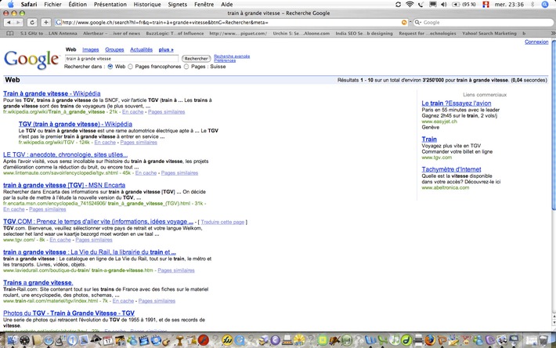Open the Safari search field magnifier dropdown
The image size is (556, 348).
point(417,22)
